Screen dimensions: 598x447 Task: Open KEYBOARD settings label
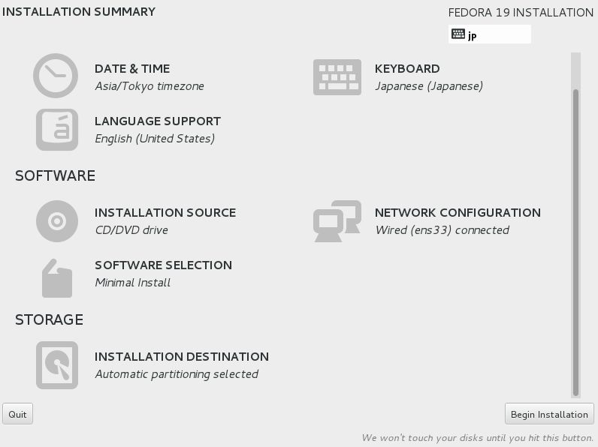click(407, 68)
